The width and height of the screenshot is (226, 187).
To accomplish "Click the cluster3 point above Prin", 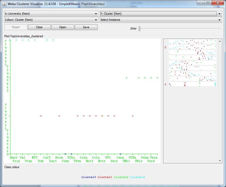I will (16, 40).
